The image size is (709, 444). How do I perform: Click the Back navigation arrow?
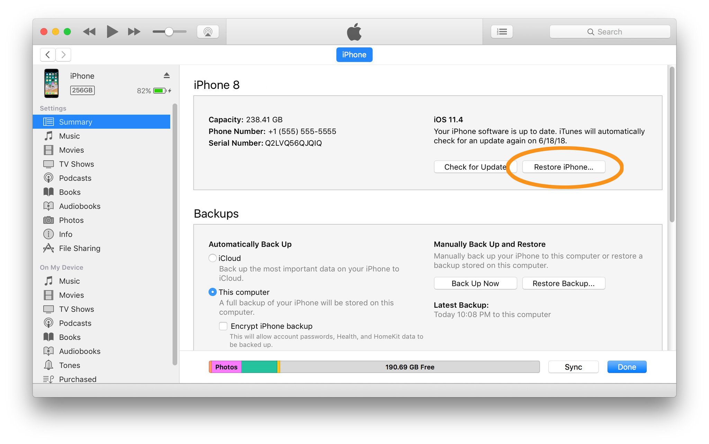[47, 55]
